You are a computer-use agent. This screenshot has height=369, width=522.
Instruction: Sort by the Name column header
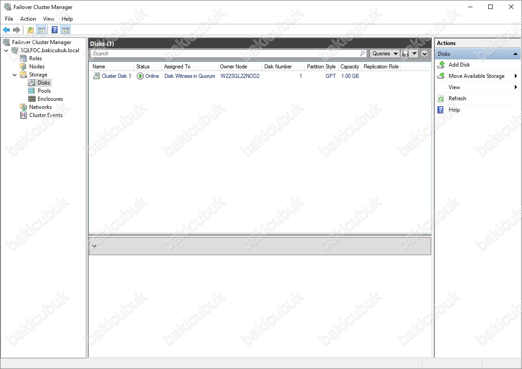point(112,67)
